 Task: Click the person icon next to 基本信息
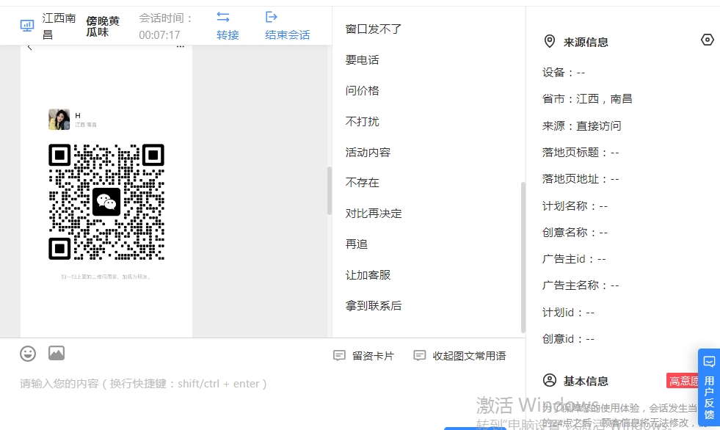coord(550,380)
